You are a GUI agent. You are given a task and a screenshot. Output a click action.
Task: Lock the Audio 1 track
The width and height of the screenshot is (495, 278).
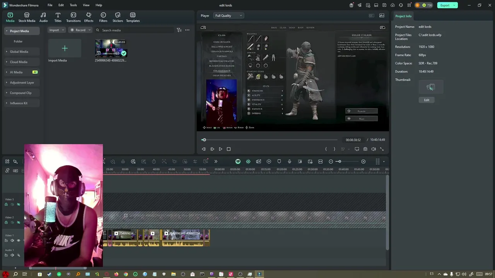point(6,255)
